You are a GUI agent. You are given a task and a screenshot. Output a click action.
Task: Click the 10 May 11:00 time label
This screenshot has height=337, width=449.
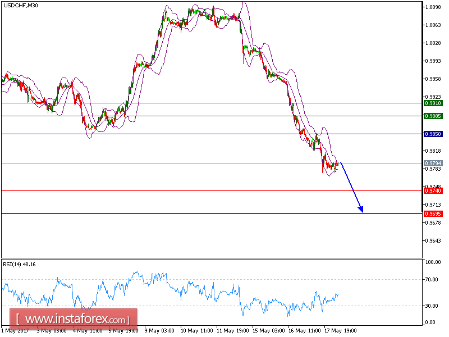click(197, 331)
